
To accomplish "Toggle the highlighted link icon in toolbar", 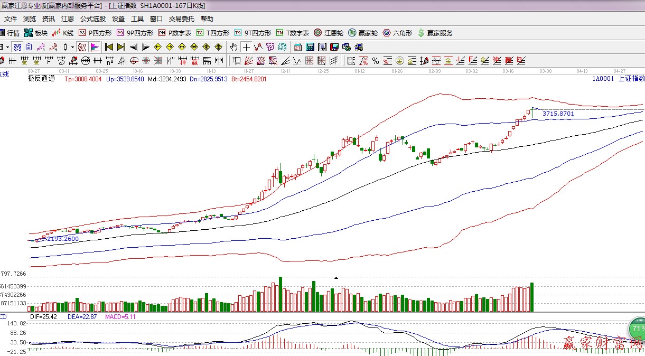I will pos(81,47).
